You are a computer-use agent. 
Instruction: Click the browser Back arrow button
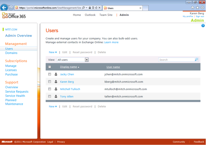click(4, 7)
